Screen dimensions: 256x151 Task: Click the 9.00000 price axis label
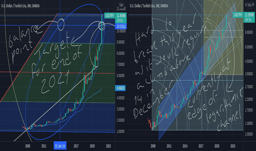pos(121,42)
